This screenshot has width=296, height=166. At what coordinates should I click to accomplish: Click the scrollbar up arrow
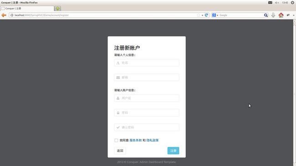pyautogui.click(x=295, y=21)
